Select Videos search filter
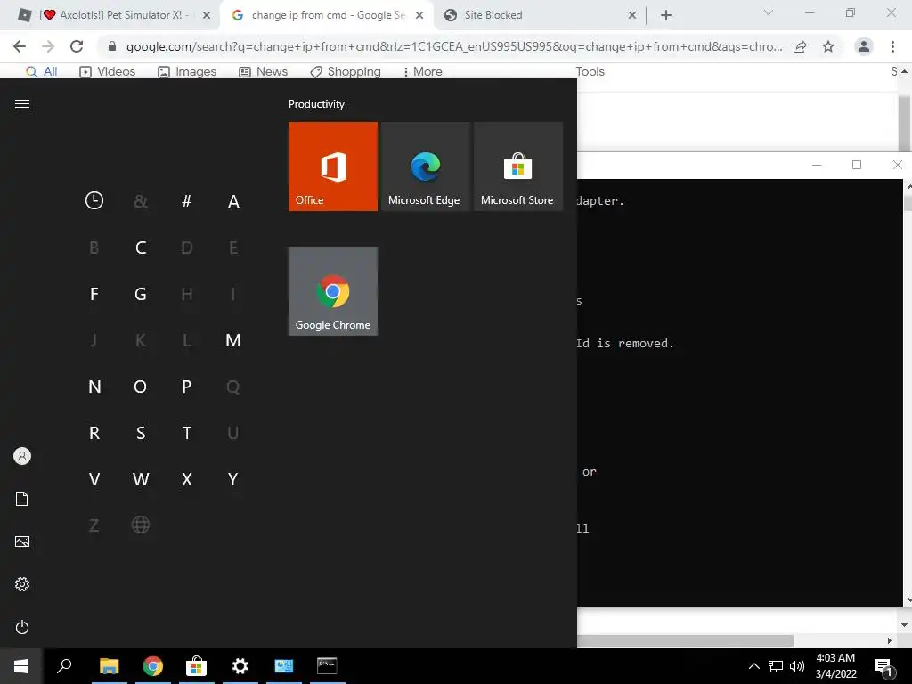The height and width of the screenshot is (684, 912). pos(108,71)
